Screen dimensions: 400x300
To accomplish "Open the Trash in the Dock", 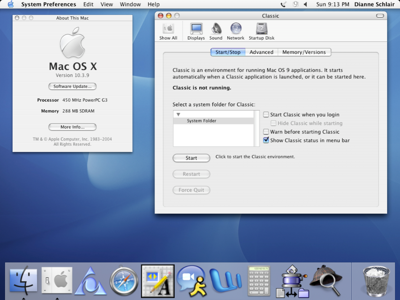I will [x=376, y=281].
